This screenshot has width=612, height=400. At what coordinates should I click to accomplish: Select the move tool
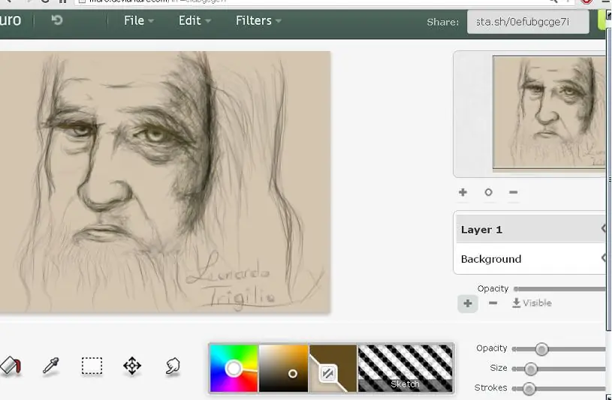(x=132, y=366)
